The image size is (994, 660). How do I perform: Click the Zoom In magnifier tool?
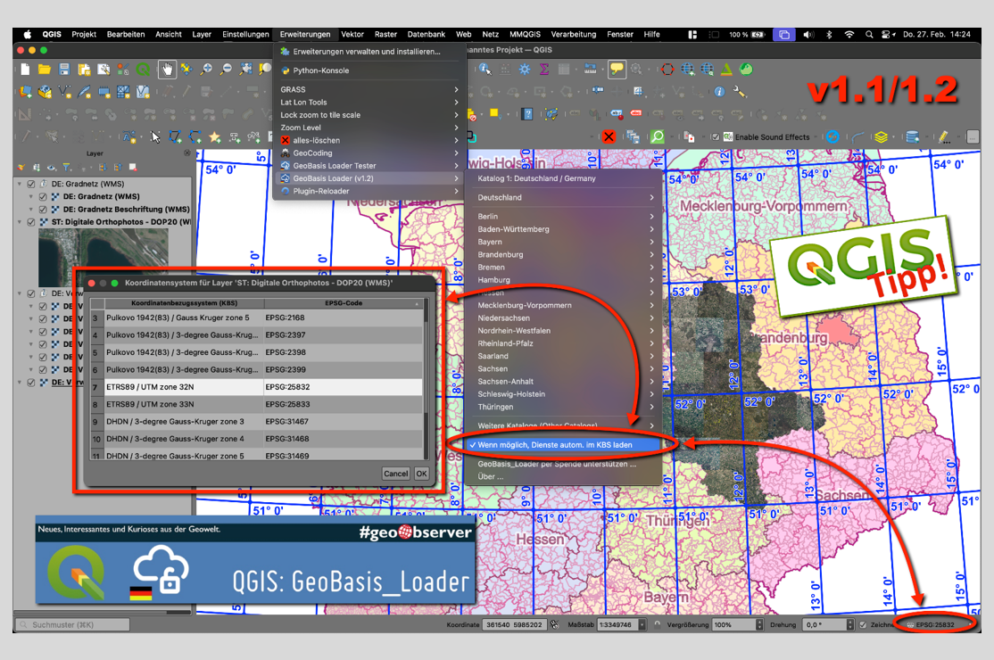(207, 68)
